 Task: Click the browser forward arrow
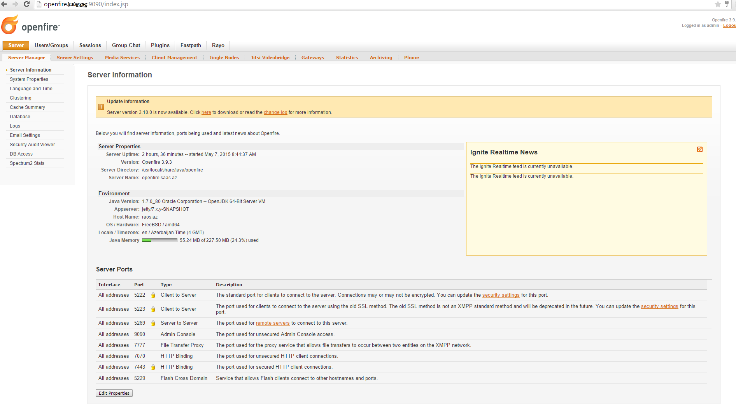[x=16, y=4]
